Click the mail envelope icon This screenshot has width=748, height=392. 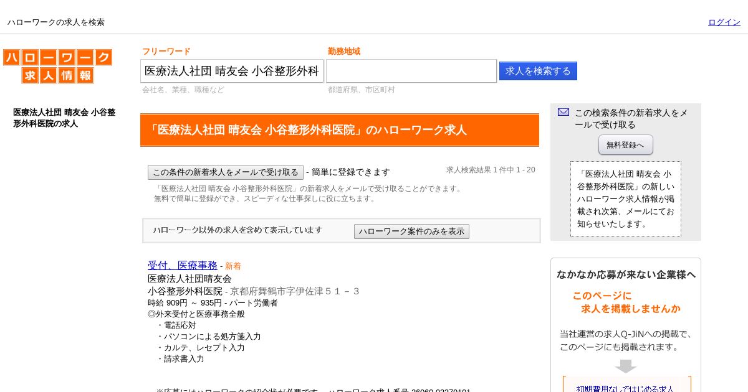point(563,112)
